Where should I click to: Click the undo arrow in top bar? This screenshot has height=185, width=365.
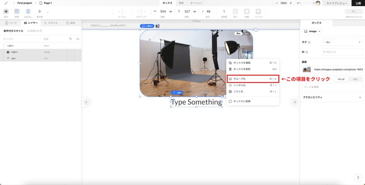point(299,3)
